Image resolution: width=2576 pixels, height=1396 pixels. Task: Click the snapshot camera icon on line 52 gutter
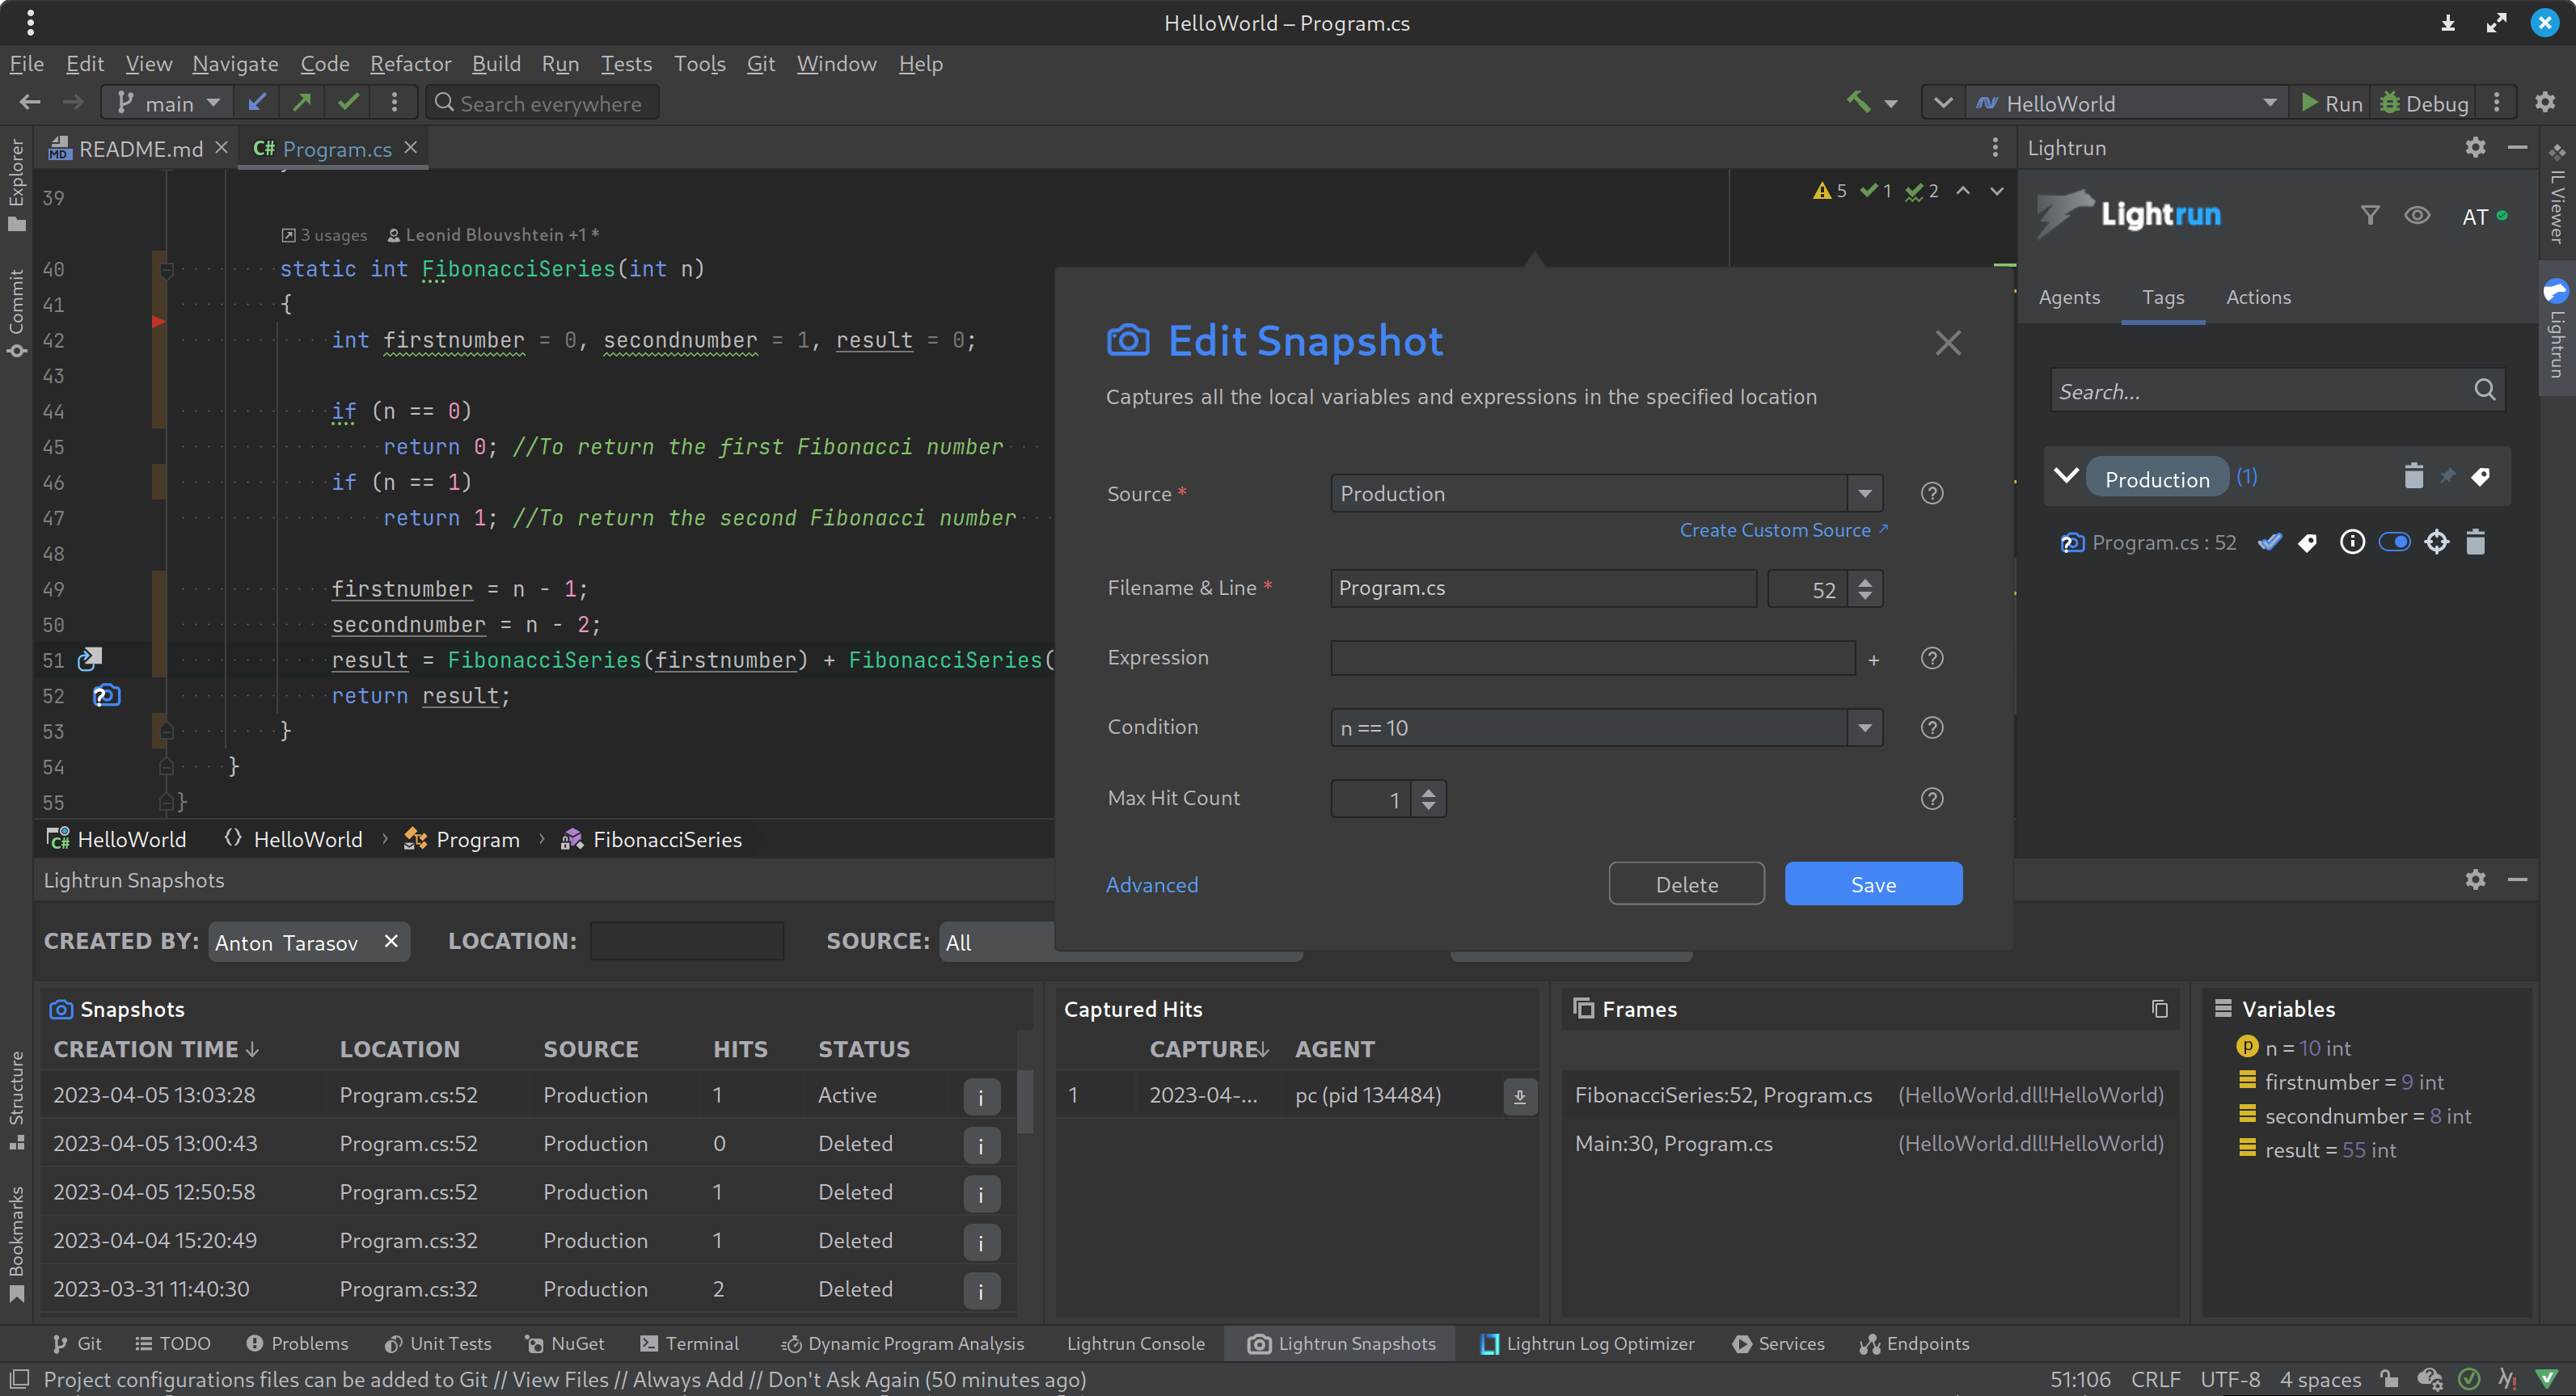point(106,695)
